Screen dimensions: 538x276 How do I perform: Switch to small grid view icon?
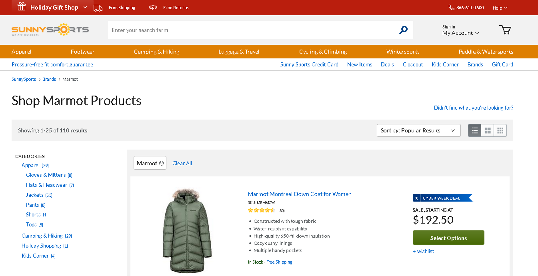[500, 130]
